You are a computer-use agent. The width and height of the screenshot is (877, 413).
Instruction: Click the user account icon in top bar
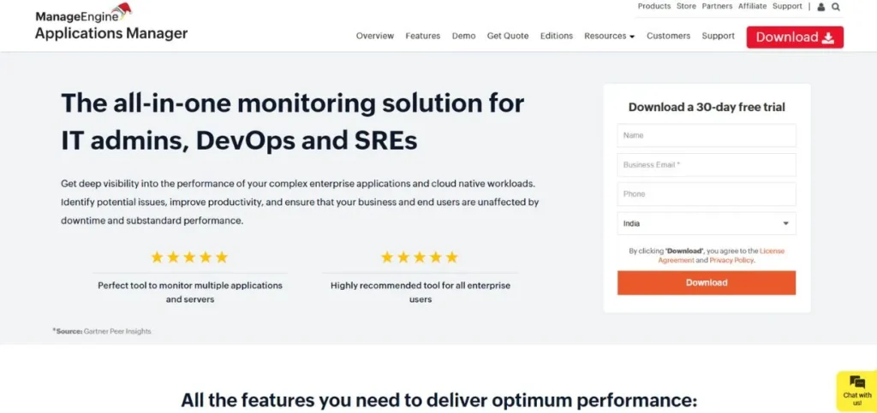pos(821,7)
